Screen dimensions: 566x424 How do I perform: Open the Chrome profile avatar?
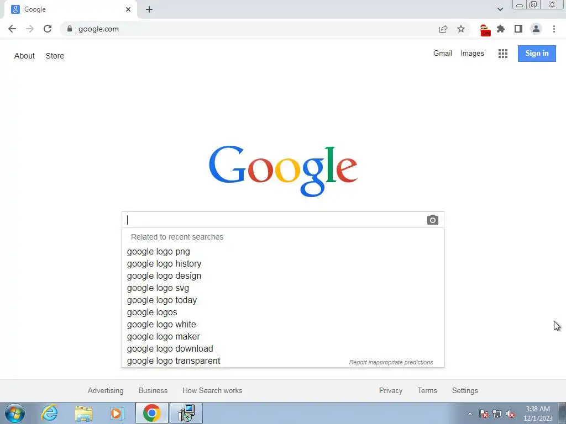536,29
